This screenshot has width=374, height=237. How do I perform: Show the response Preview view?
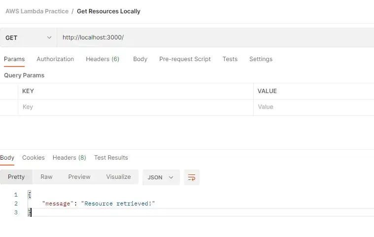coord(79,177)
